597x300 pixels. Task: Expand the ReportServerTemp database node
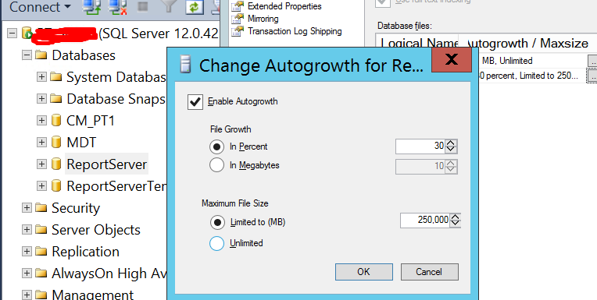point(41,185)
